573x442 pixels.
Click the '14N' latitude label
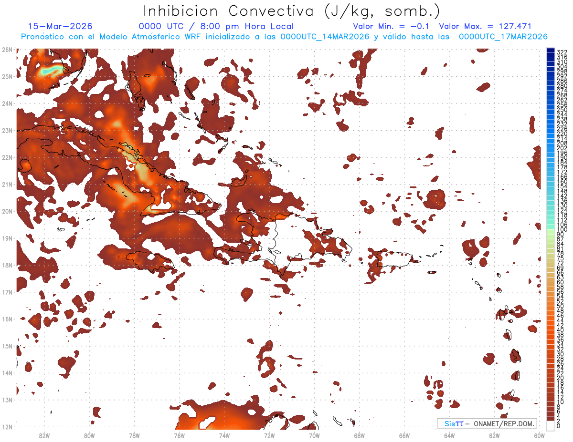(7, 373)
